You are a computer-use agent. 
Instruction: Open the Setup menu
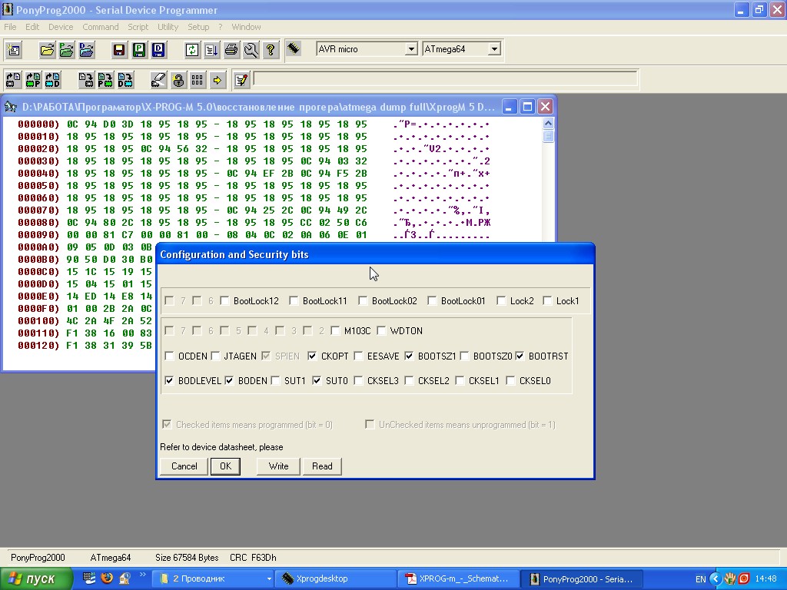tap(198, 27)
